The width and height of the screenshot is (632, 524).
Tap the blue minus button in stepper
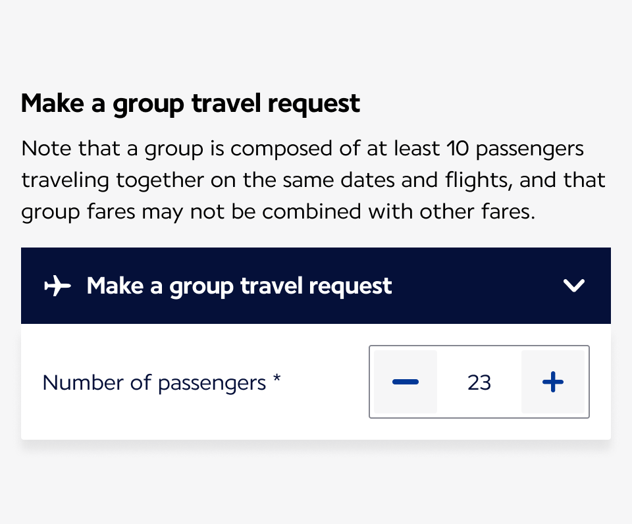(405, 382)
